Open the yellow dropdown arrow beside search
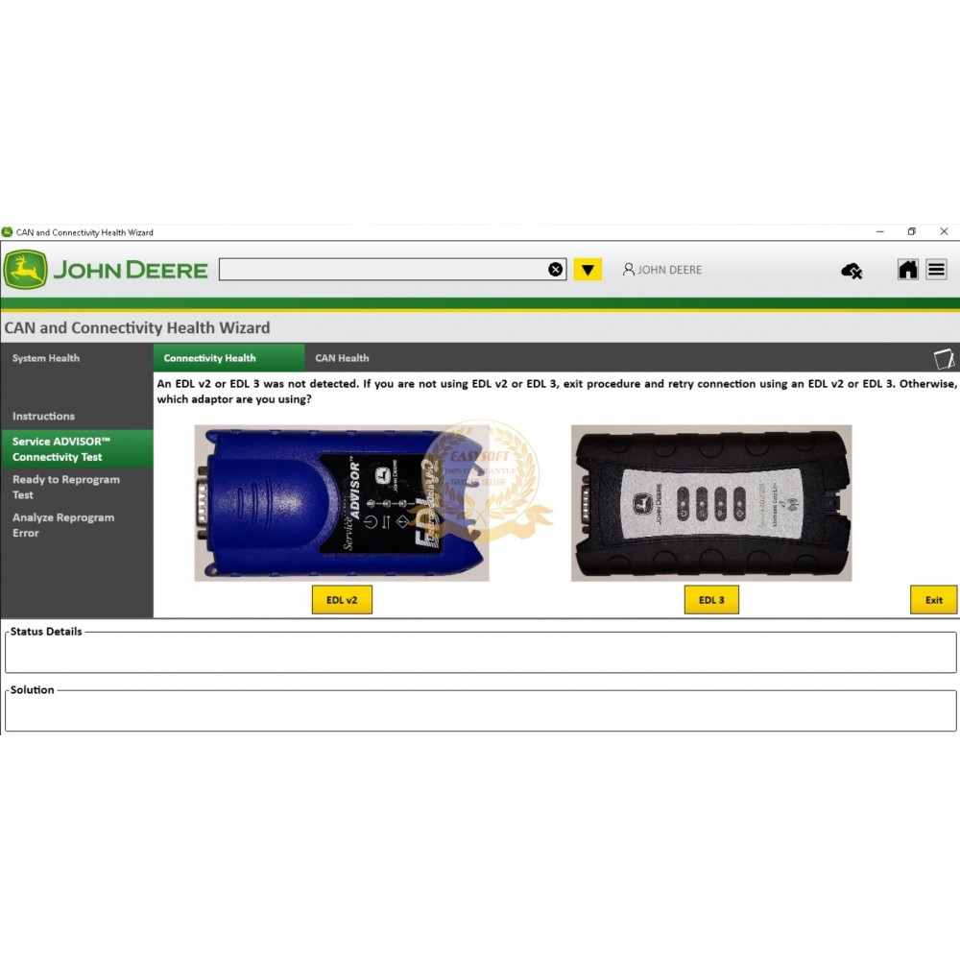This screenshot has width=960, height=960. [x=588, y=270]
